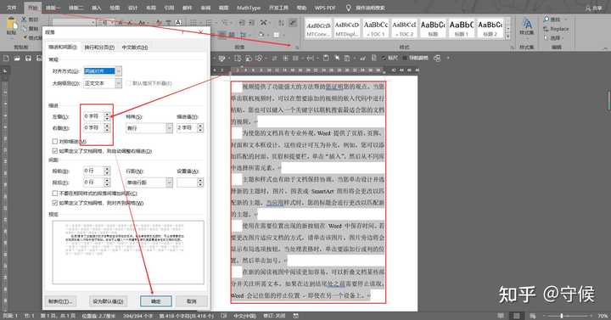
Task: Click the Print Layout view icon in status bar
Action: 516,316
